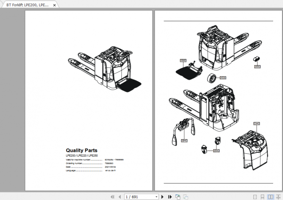Click the Date value 2021-05-04
The image size is (283, 200).
click(x=110, y=167)
